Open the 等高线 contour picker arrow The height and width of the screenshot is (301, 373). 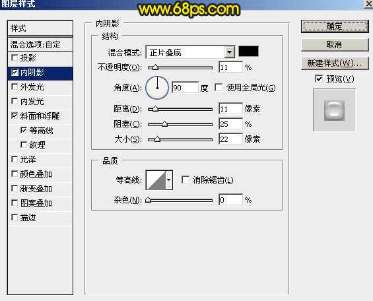click(x=168, y=180)
